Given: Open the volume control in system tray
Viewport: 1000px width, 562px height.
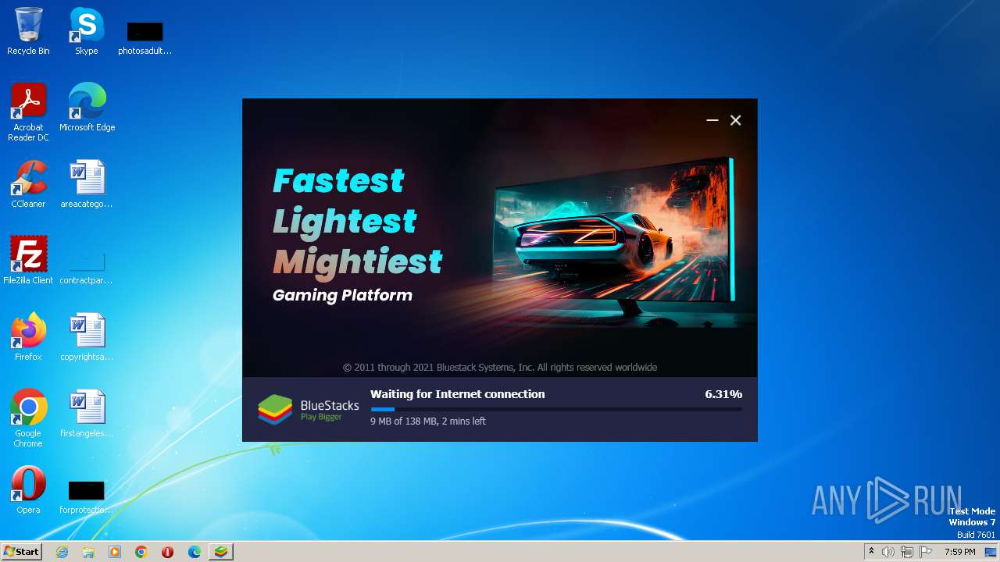Looking at the screenshot, I should click(x=888, y=552).
